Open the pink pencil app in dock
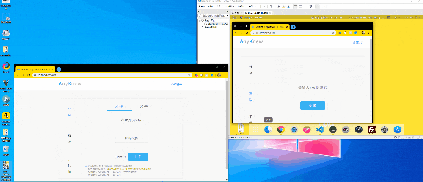423x182 pixels. pos(307,130)
